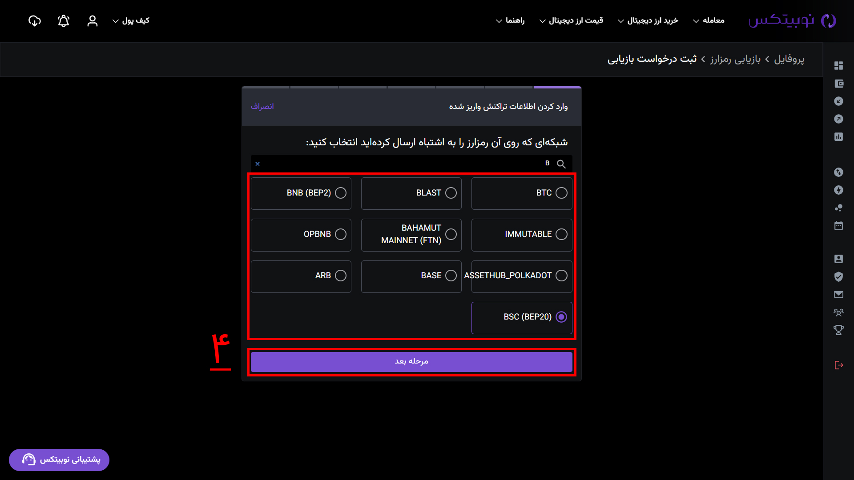Image resolution: width=854 pixels, height=480 pixels.
Task: Click the calendar icon in sidebar
Action: pos(838,226)
